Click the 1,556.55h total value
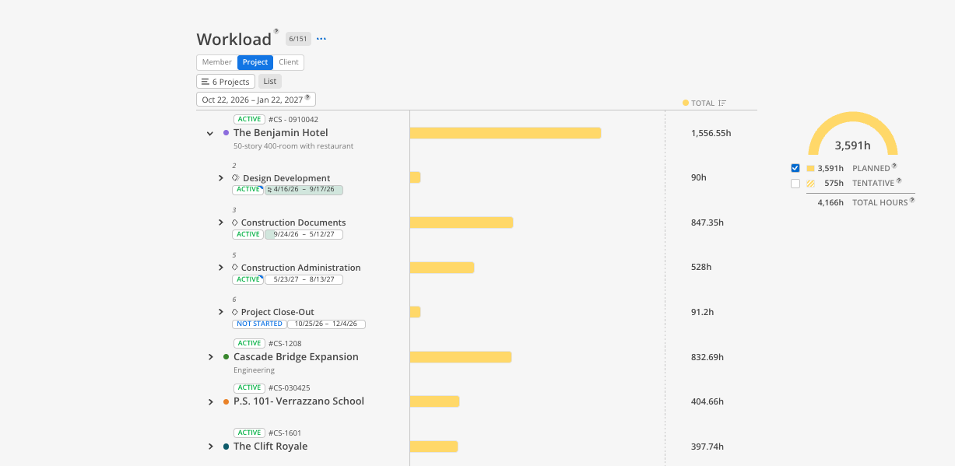The image size is (955, 466). pos(711,133)
